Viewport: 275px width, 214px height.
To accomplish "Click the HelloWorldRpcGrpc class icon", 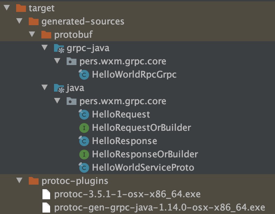I will coord(83,74).
